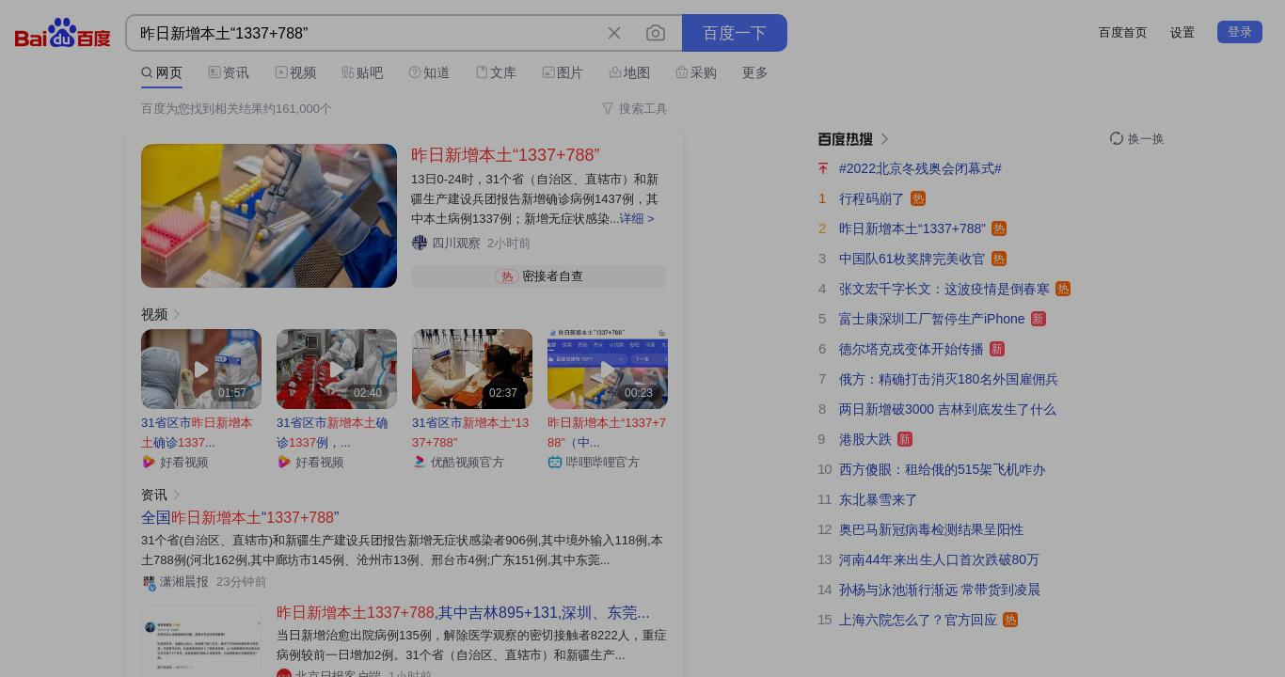Click the 换一换 refresh icon
Viewport: 1285px width, 677px height.
[x=1117, y=138]
